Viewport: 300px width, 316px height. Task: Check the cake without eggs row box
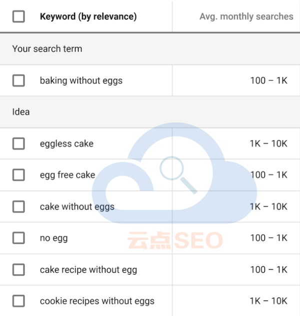click(x=18, y=207)
